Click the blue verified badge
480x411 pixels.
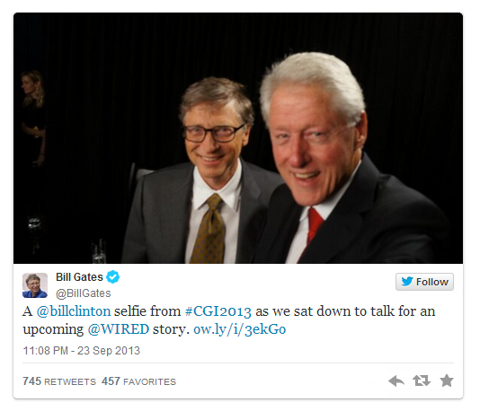(x=112, y=277)
